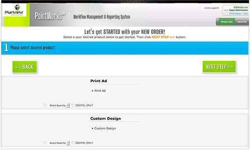
Task: Open the Manage Orders tab
Action: point(227,22)
